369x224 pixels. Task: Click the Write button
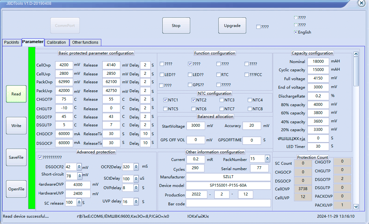pyautogui.click(x=16, y=125)
